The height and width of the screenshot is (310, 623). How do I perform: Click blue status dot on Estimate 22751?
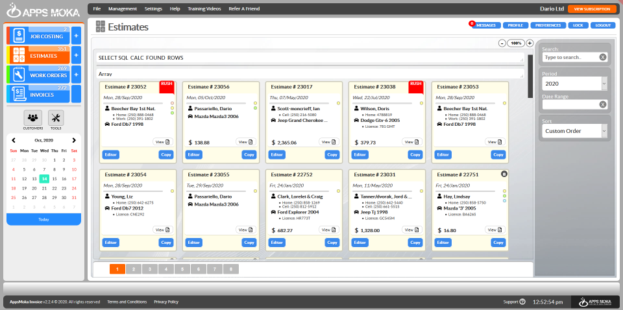point(504,201)
